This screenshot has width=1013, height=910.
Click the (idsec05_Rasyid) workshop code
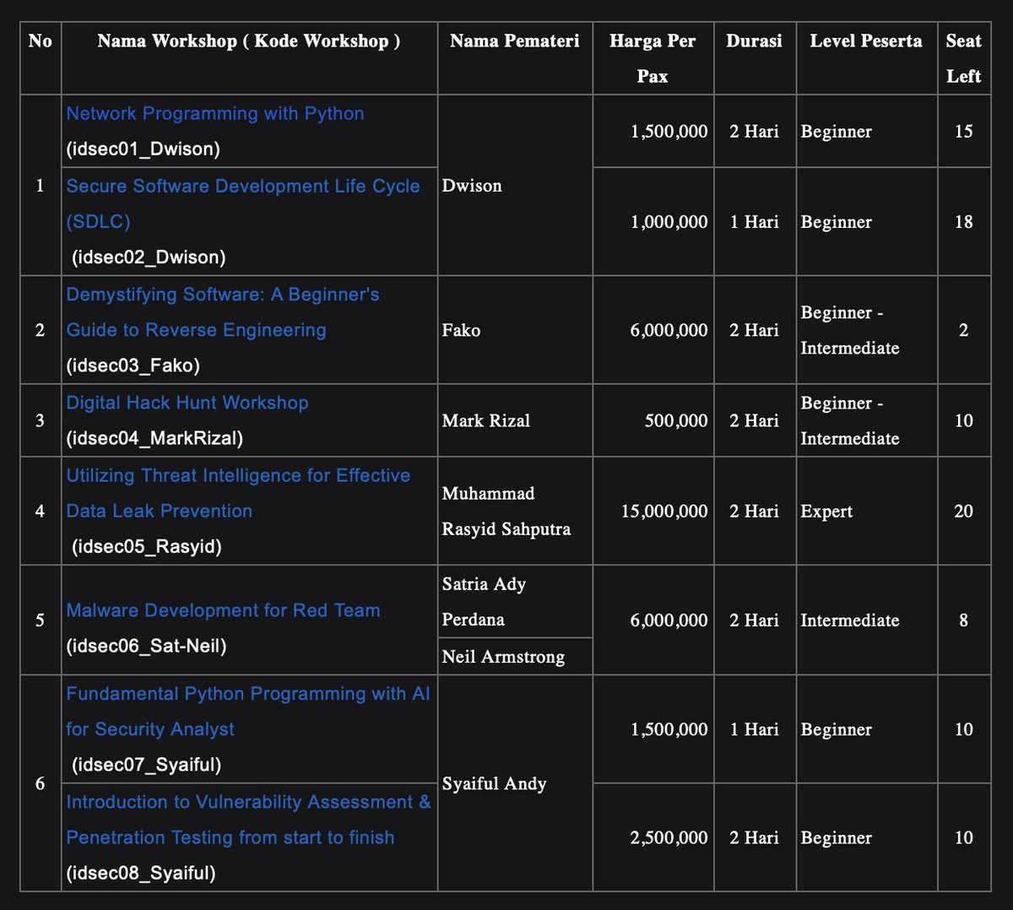[147, 546]
